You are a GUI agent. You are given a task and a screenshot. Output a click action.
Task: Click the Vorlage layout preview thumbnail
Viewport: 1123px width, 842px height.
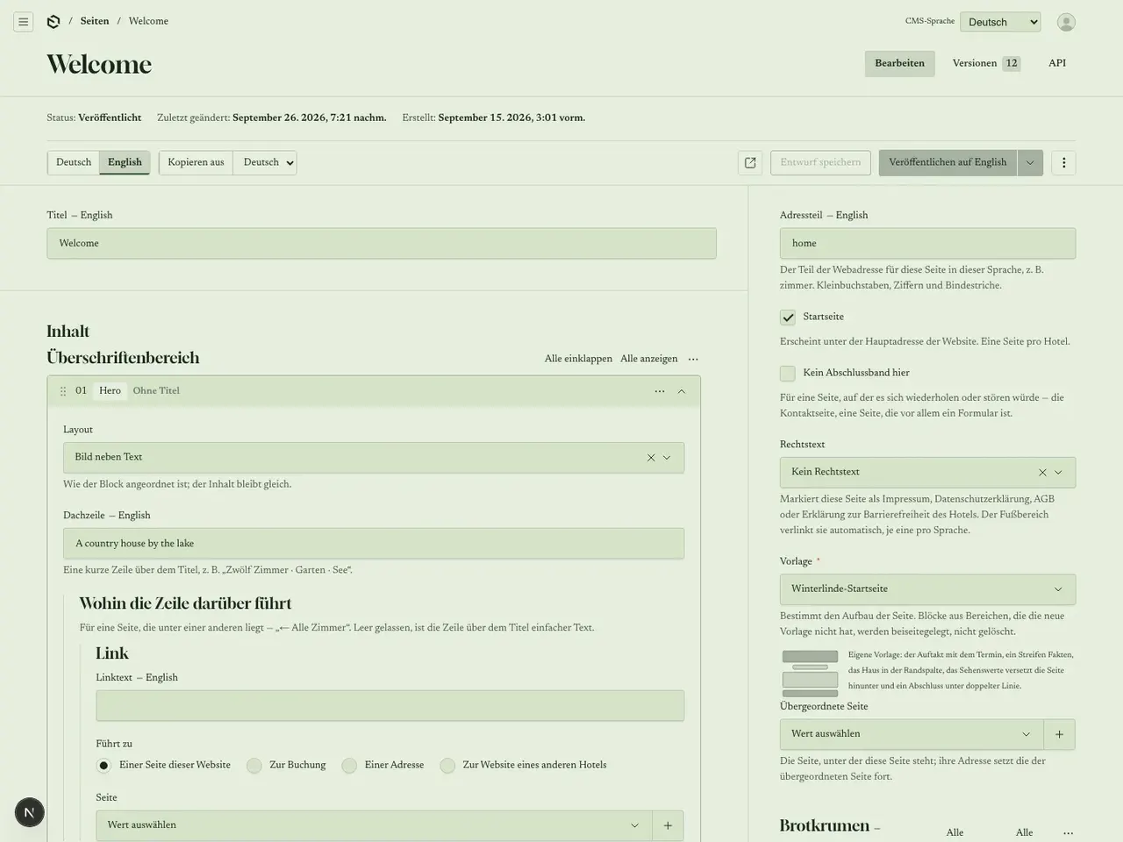click(x=810, y=674)
